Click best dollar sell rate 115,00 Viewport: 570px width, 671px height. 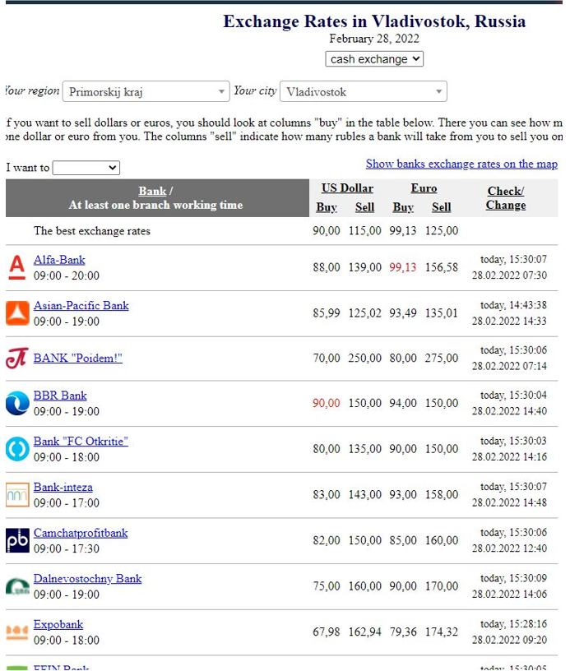pos(364,230)
